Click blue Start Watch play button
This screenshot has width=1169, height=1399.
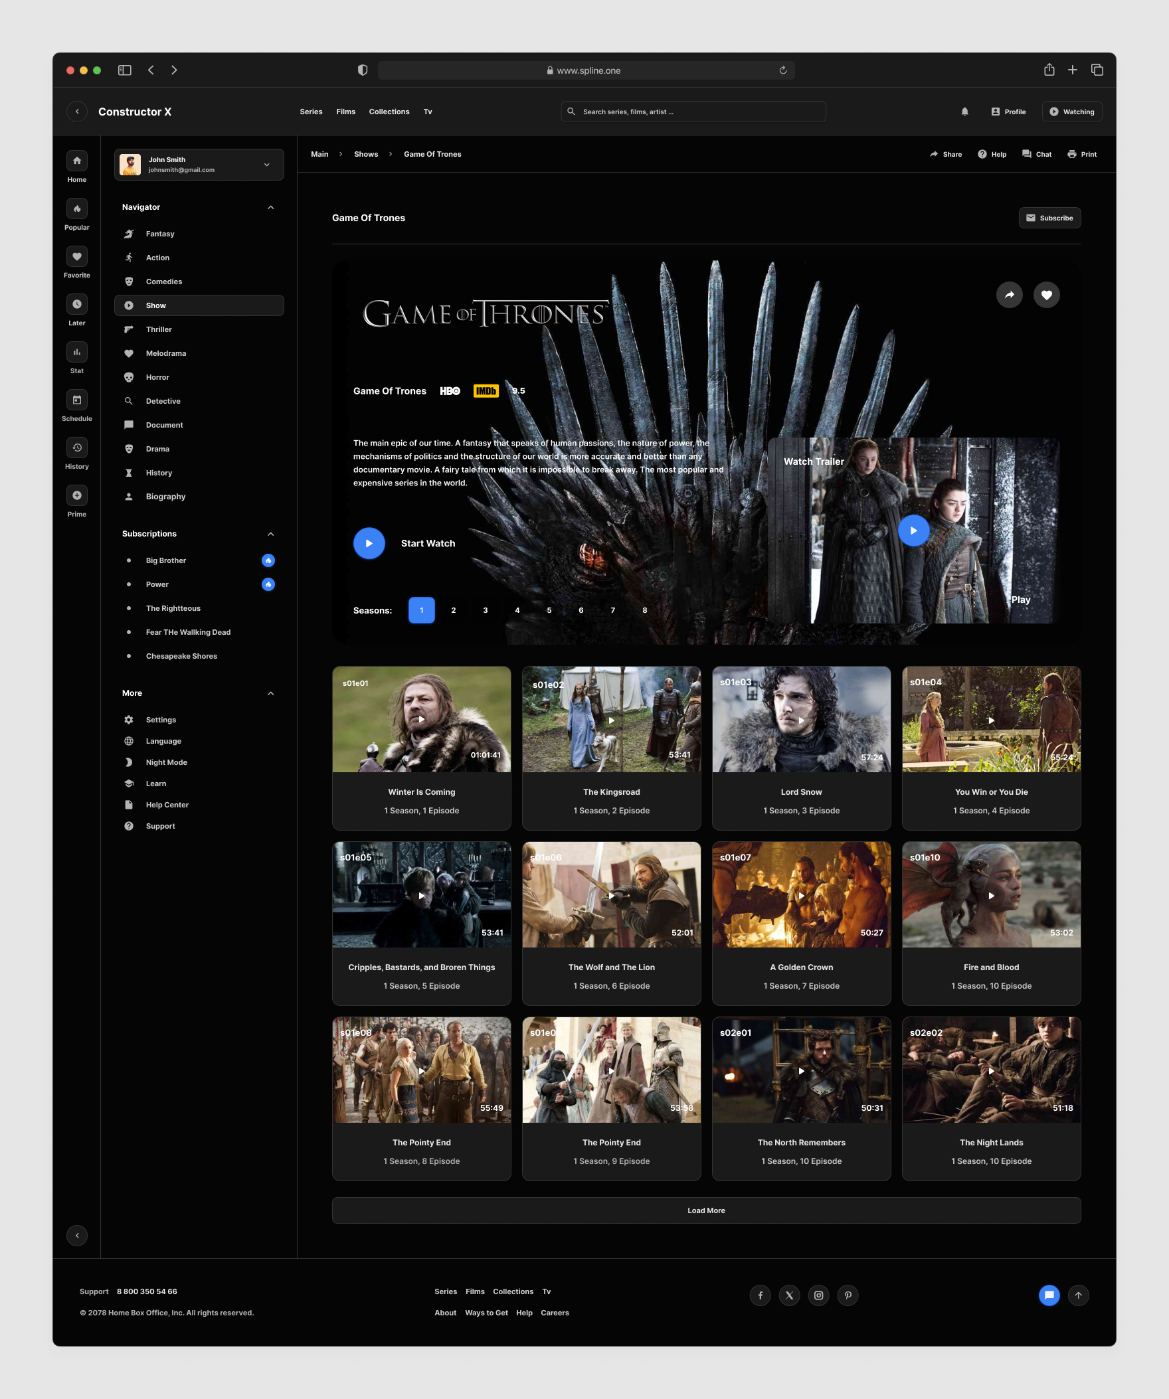point(369,544)
